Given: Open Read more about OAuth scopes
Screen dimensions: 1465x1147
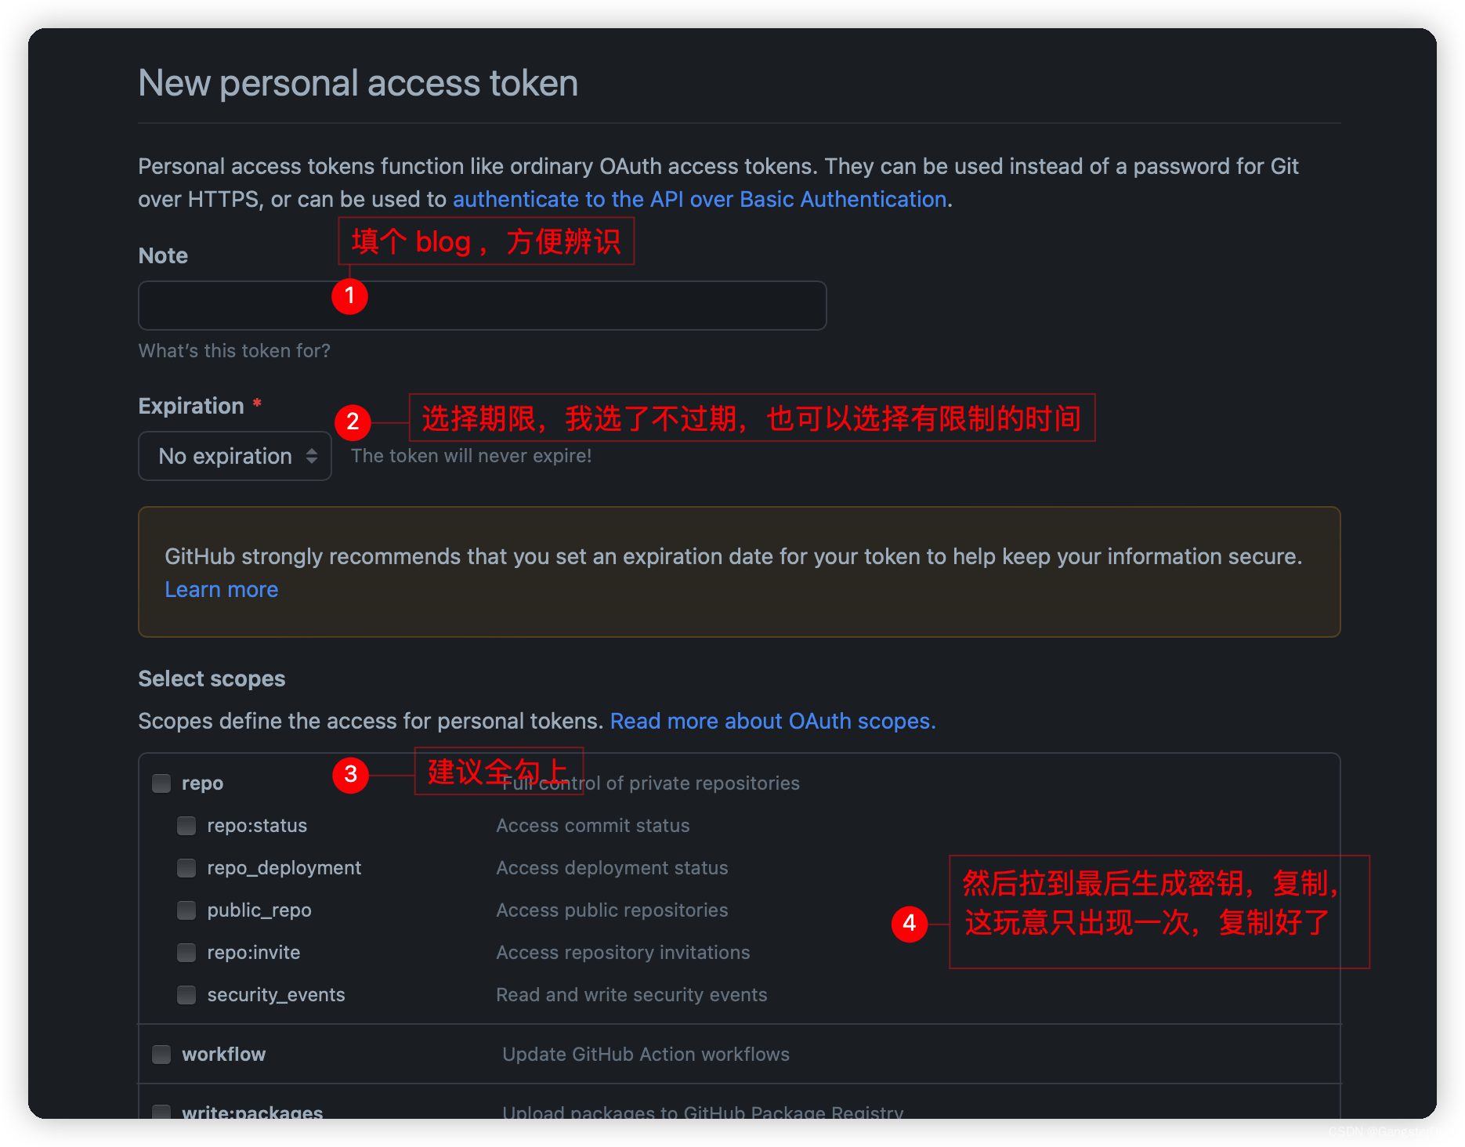Looking at the screenshot, I should coord(772,721).
